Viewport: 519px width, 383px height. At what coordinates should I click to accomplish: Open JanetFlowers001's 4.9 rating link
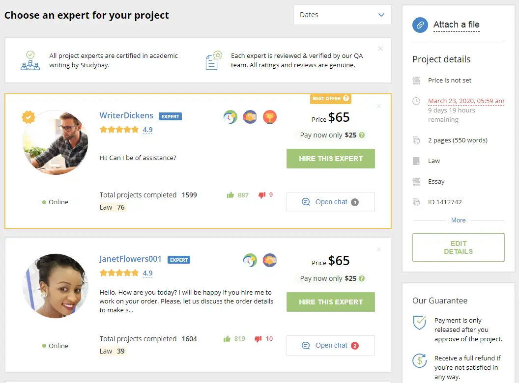pyautogui.click(x=148, y=273)
